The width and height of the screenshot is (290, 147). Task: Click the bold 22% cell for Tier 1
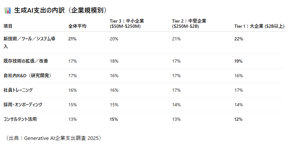tap(238, 39)
